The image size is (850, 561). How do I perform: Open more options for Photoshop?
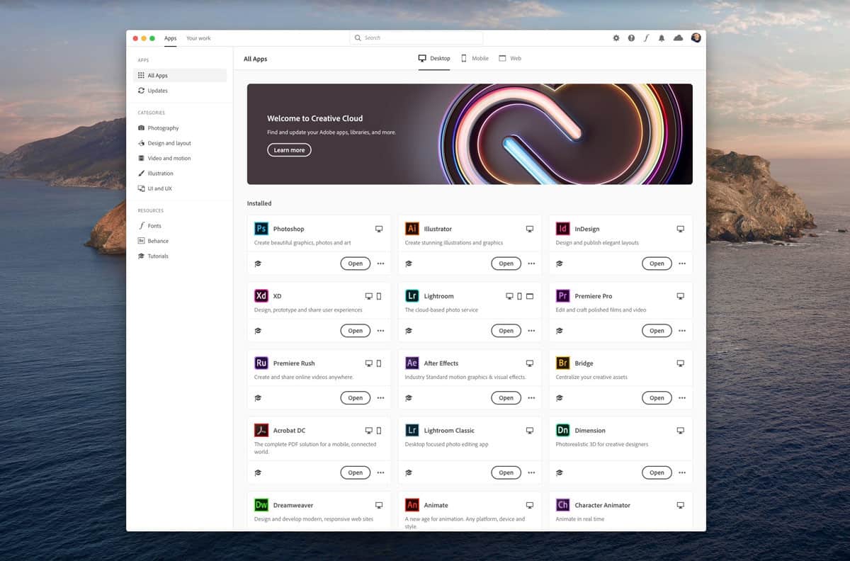pyautogui.click(x=380, y=263)
